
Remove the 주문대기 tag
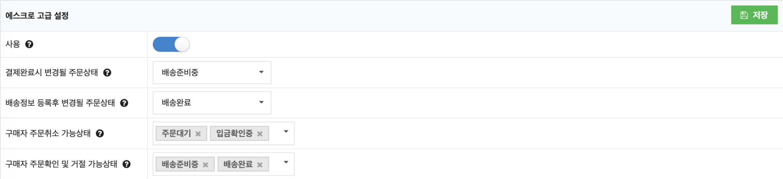pyautogui.click(x=198, y=134)
